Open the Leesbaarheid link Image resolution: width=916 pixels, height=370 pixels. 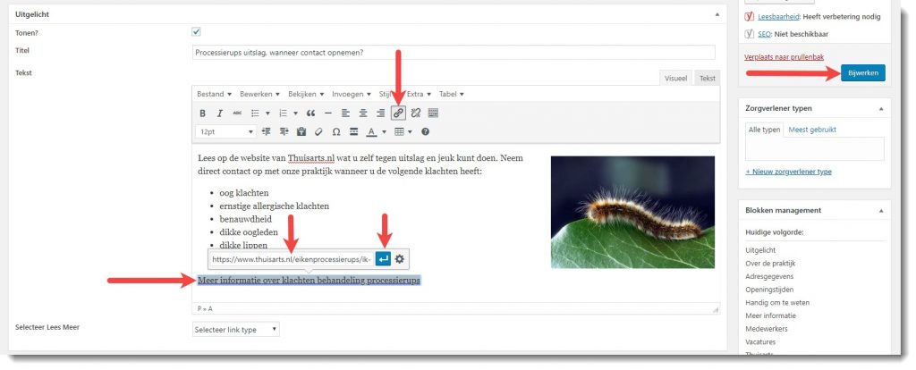[x=780, y=17]
